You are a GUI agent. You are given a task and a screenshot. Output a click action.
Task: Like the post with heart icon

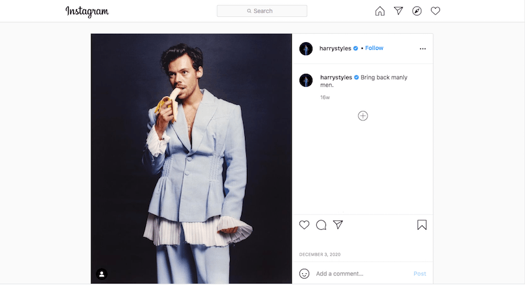click(304, 225)
